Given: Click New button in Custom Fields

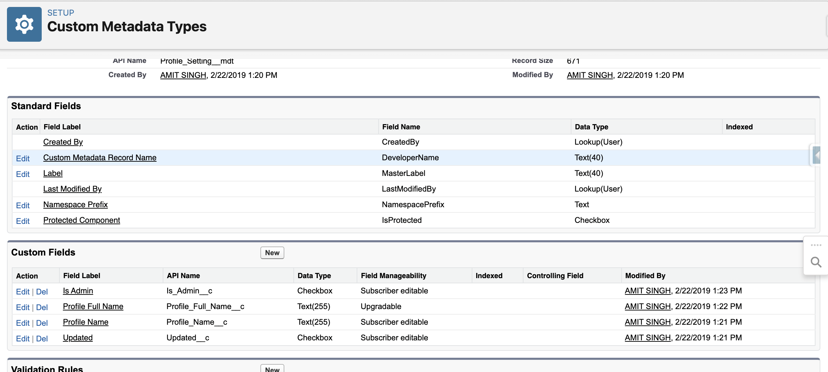Looking at the screenshot, I should tap(272, 253).
